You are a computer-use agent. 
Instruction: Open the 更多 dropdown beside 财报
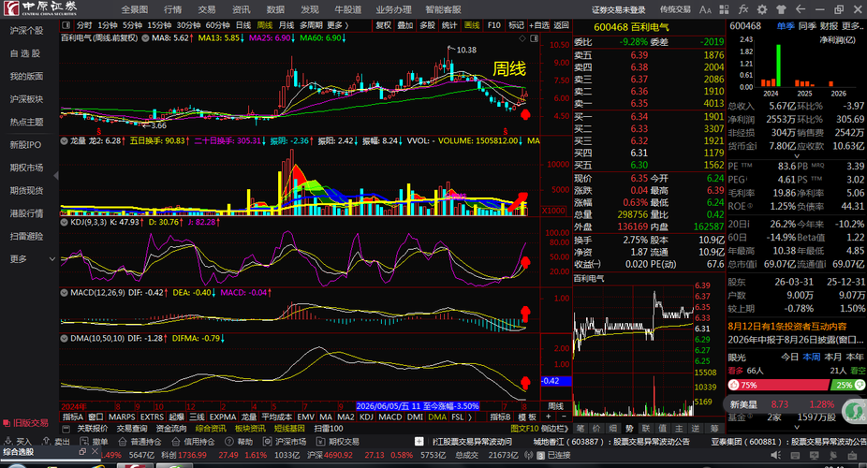click(x=854, y=26)
